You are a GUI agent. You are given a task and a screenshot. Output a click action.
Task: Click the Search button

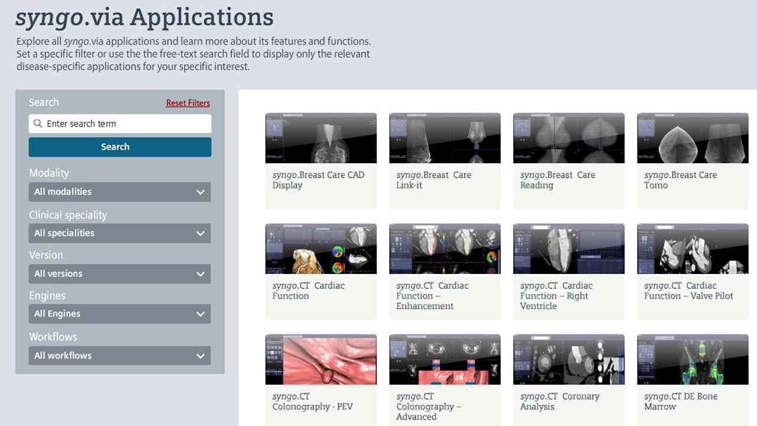pos(119,147)
